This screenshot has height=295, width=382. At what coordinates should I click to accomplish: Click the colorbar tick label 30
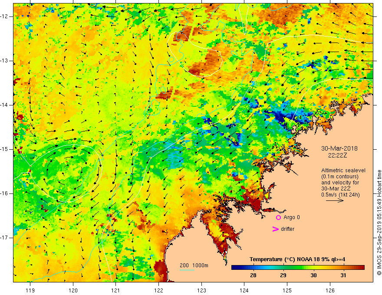pyautogui.click(x=313, y=275)
